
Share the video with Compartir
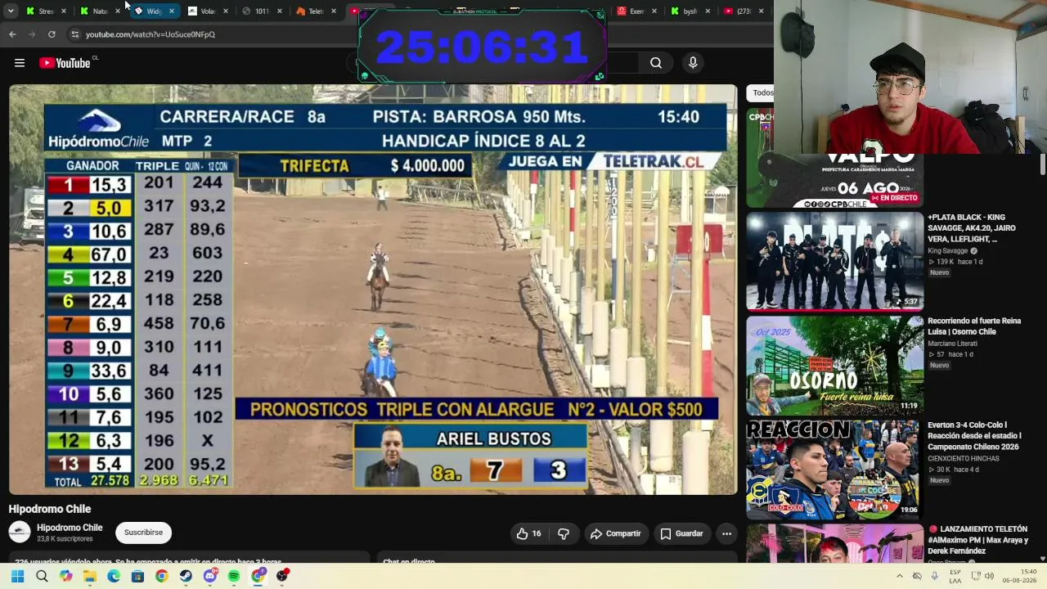click(x=615, y=533)
